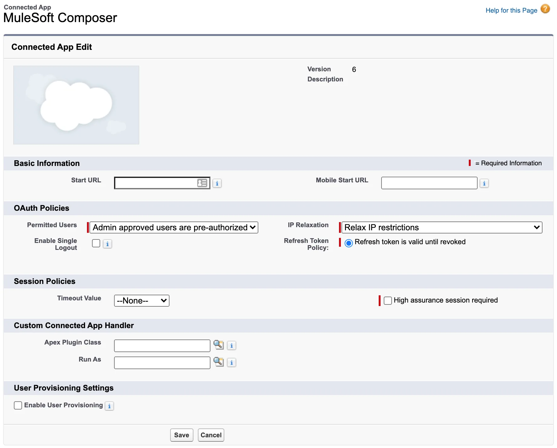This screenshot has height=448, width=557.
Task: Click the Custom Connected App Handler header
Action: point(74,325)
